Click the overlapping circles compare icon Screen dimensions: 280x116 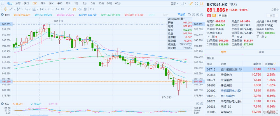pyautogui.click(x=92, y=9)
